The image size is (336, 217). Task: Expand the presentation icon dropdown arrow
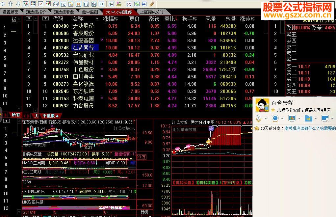point(299,118)
